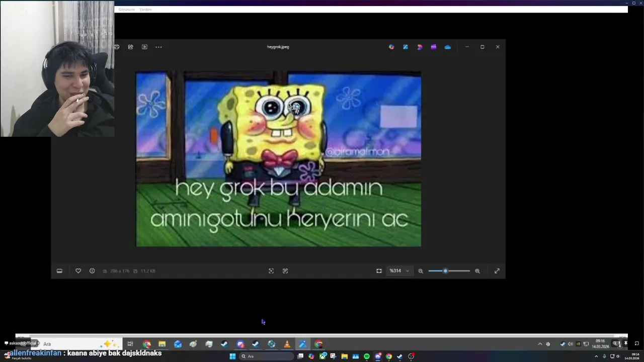Click the zoom in magnifier
Viewport: 644px width, 362px height.
477,270
